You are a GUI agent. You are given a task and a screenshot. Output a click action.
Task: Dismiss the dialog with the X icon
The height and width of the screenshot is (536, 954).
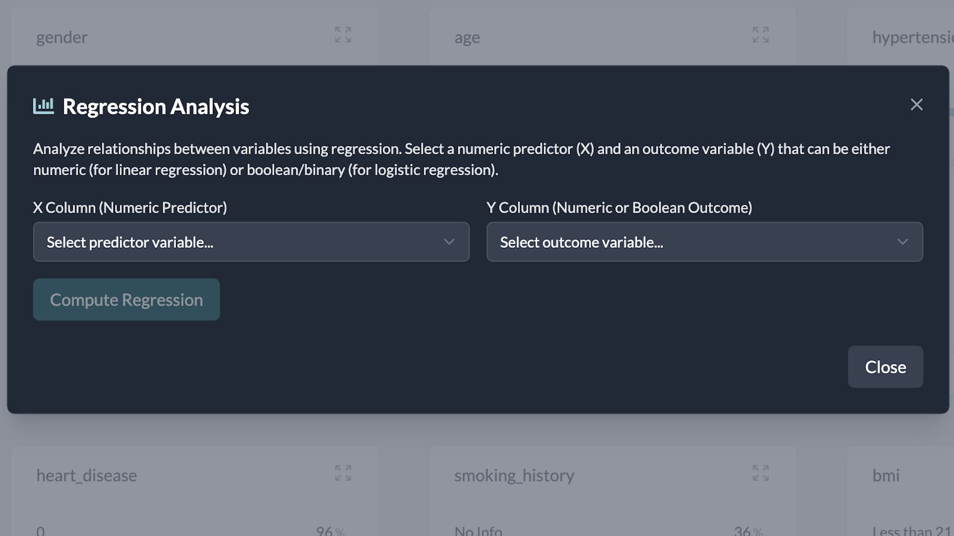pos(916,104)
